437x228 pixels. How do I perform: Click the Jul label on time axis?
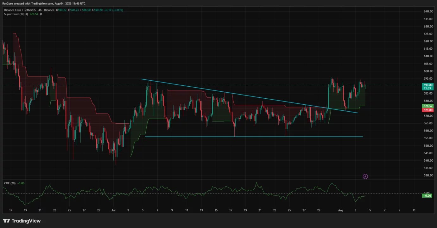click(113, 210)
